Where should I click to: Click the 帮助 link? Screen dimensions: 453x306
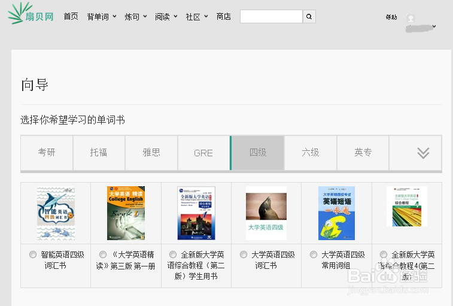click(x=391, y=17)
